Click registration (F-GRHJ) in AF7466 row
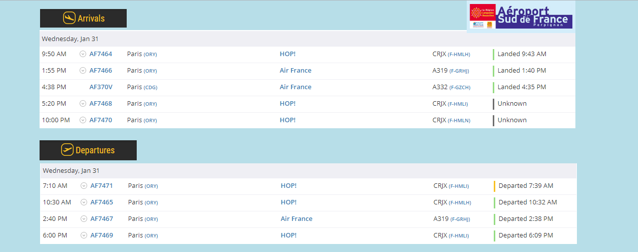 coord(459,71)
